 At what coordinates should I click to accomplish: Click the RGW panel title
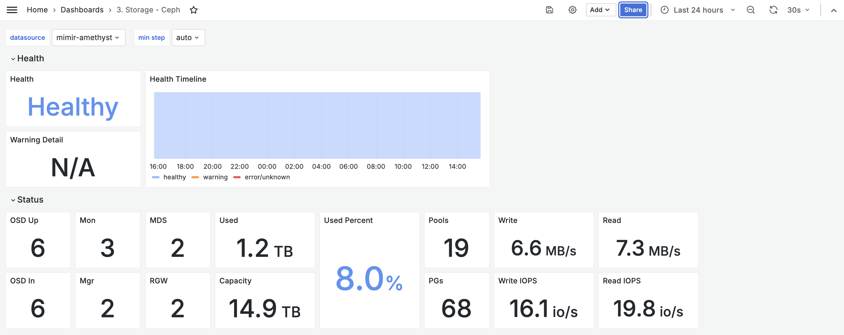[158, 281]
